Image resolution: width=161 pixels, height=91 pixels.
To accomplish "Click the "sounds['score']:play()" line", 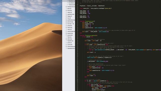I will pos(98,90).
